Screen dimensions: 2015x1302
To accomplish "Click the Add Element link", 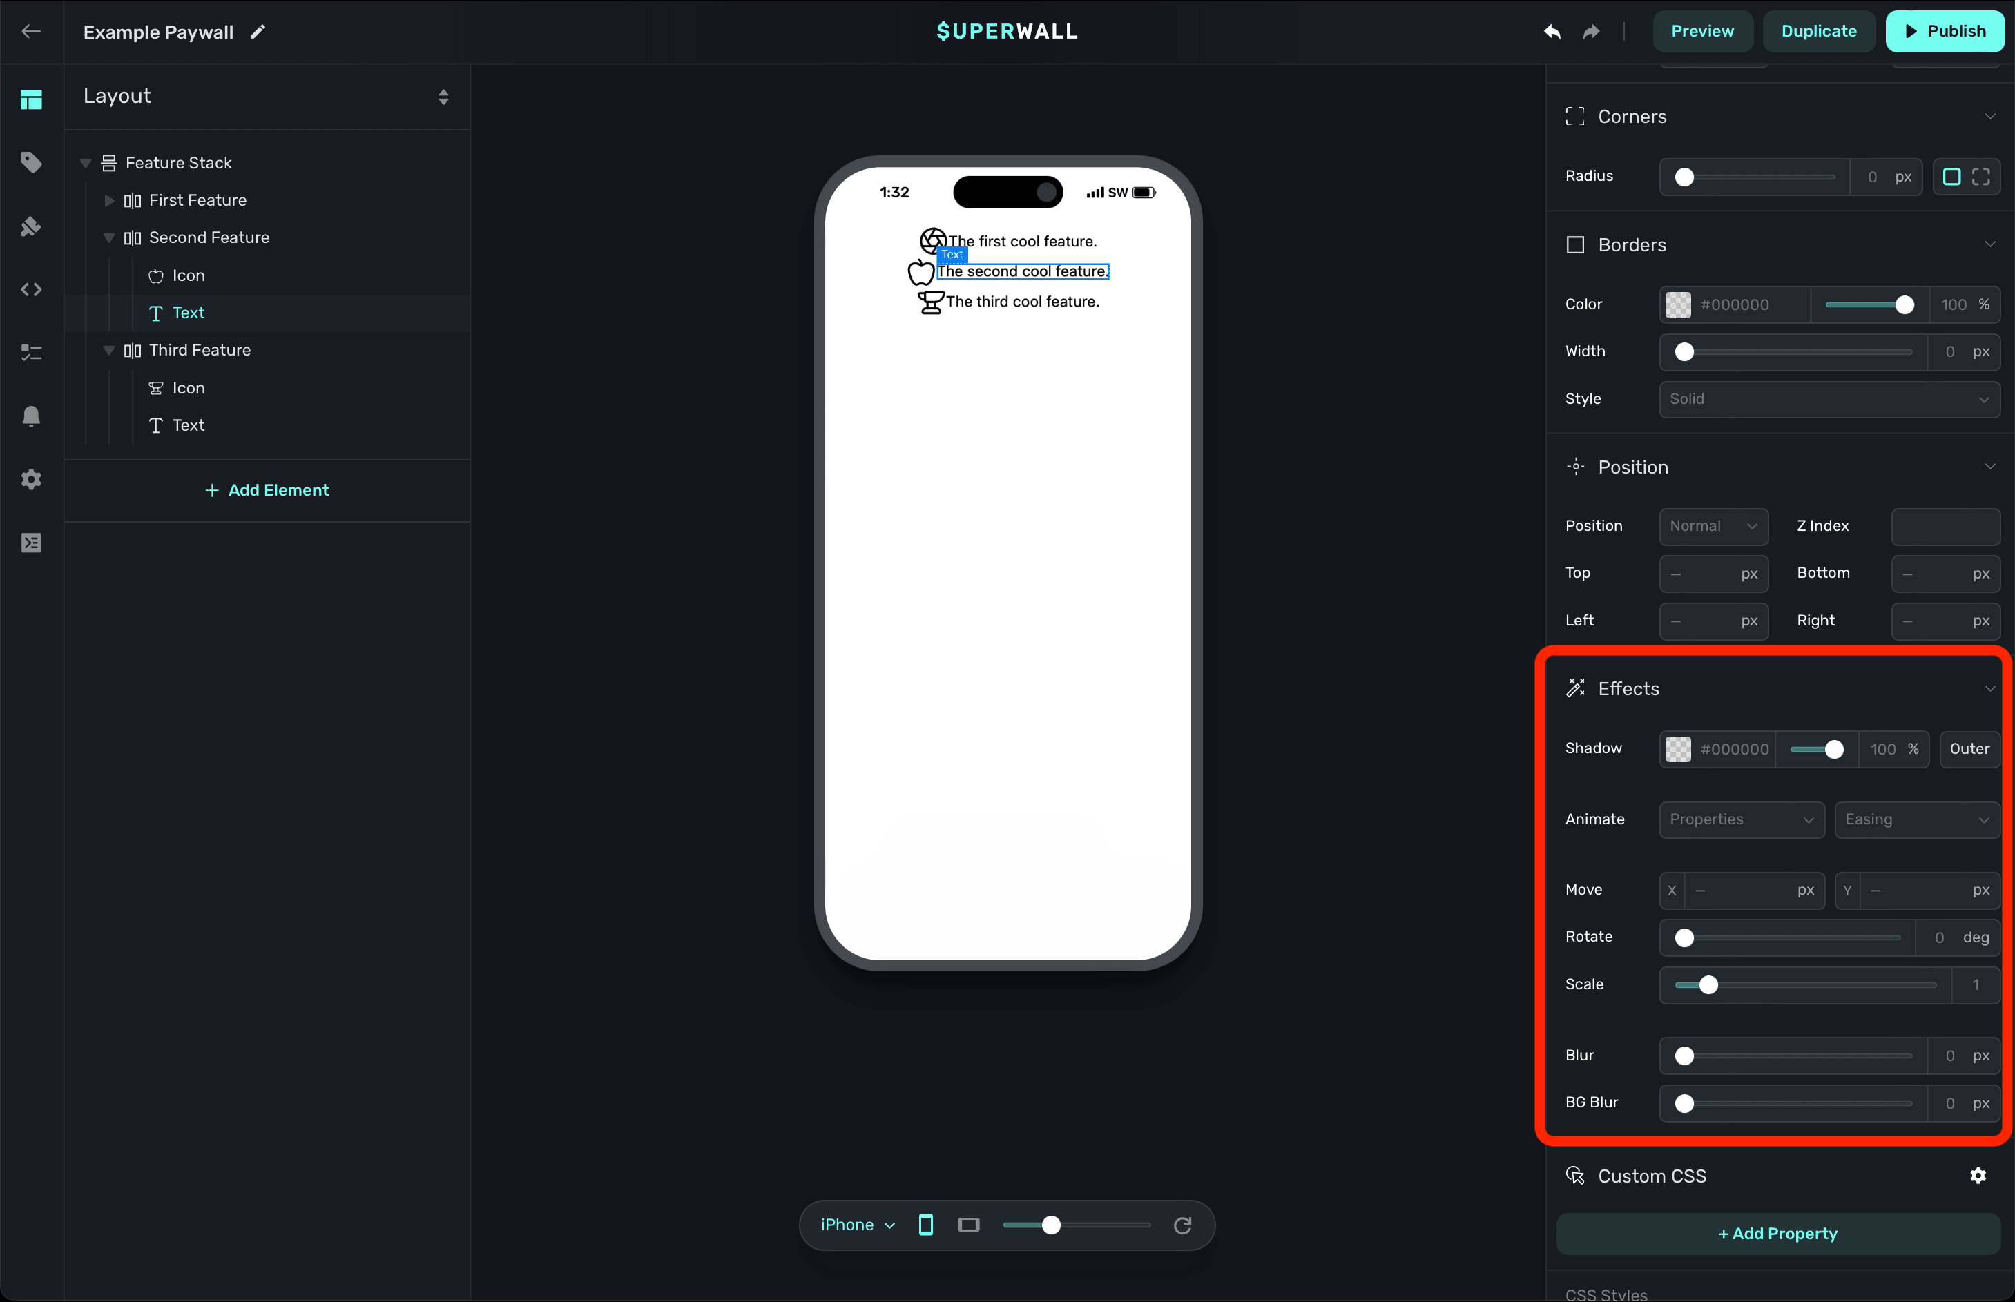I will [x=267, y=490].
